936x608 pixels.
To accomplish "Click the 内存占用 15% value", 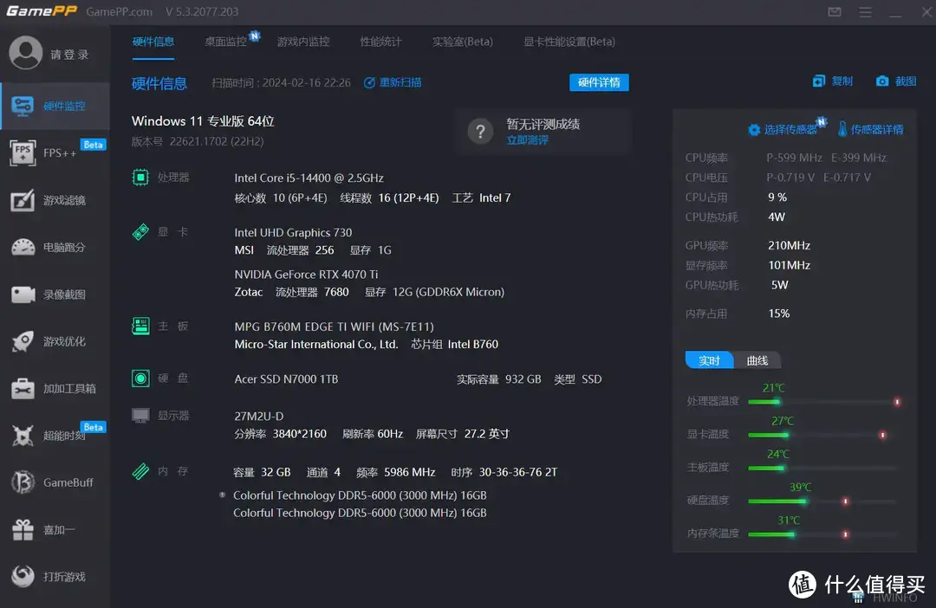I will tap(778, 314).
